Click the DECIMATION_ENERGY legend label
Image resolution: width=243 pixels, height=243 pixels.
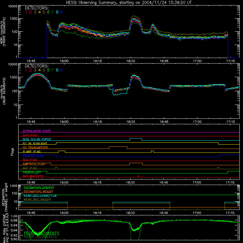[39, 188]
